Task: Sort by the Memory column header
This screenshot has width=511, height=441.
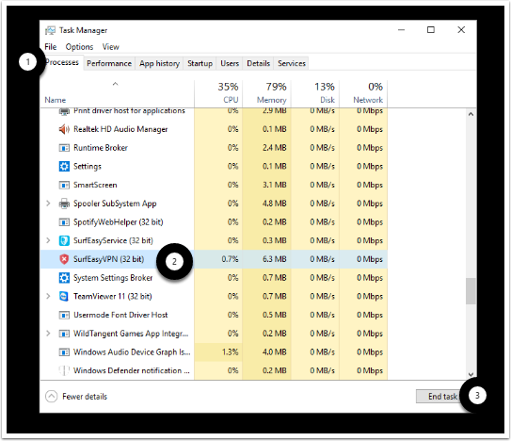Action: [266, 93]
